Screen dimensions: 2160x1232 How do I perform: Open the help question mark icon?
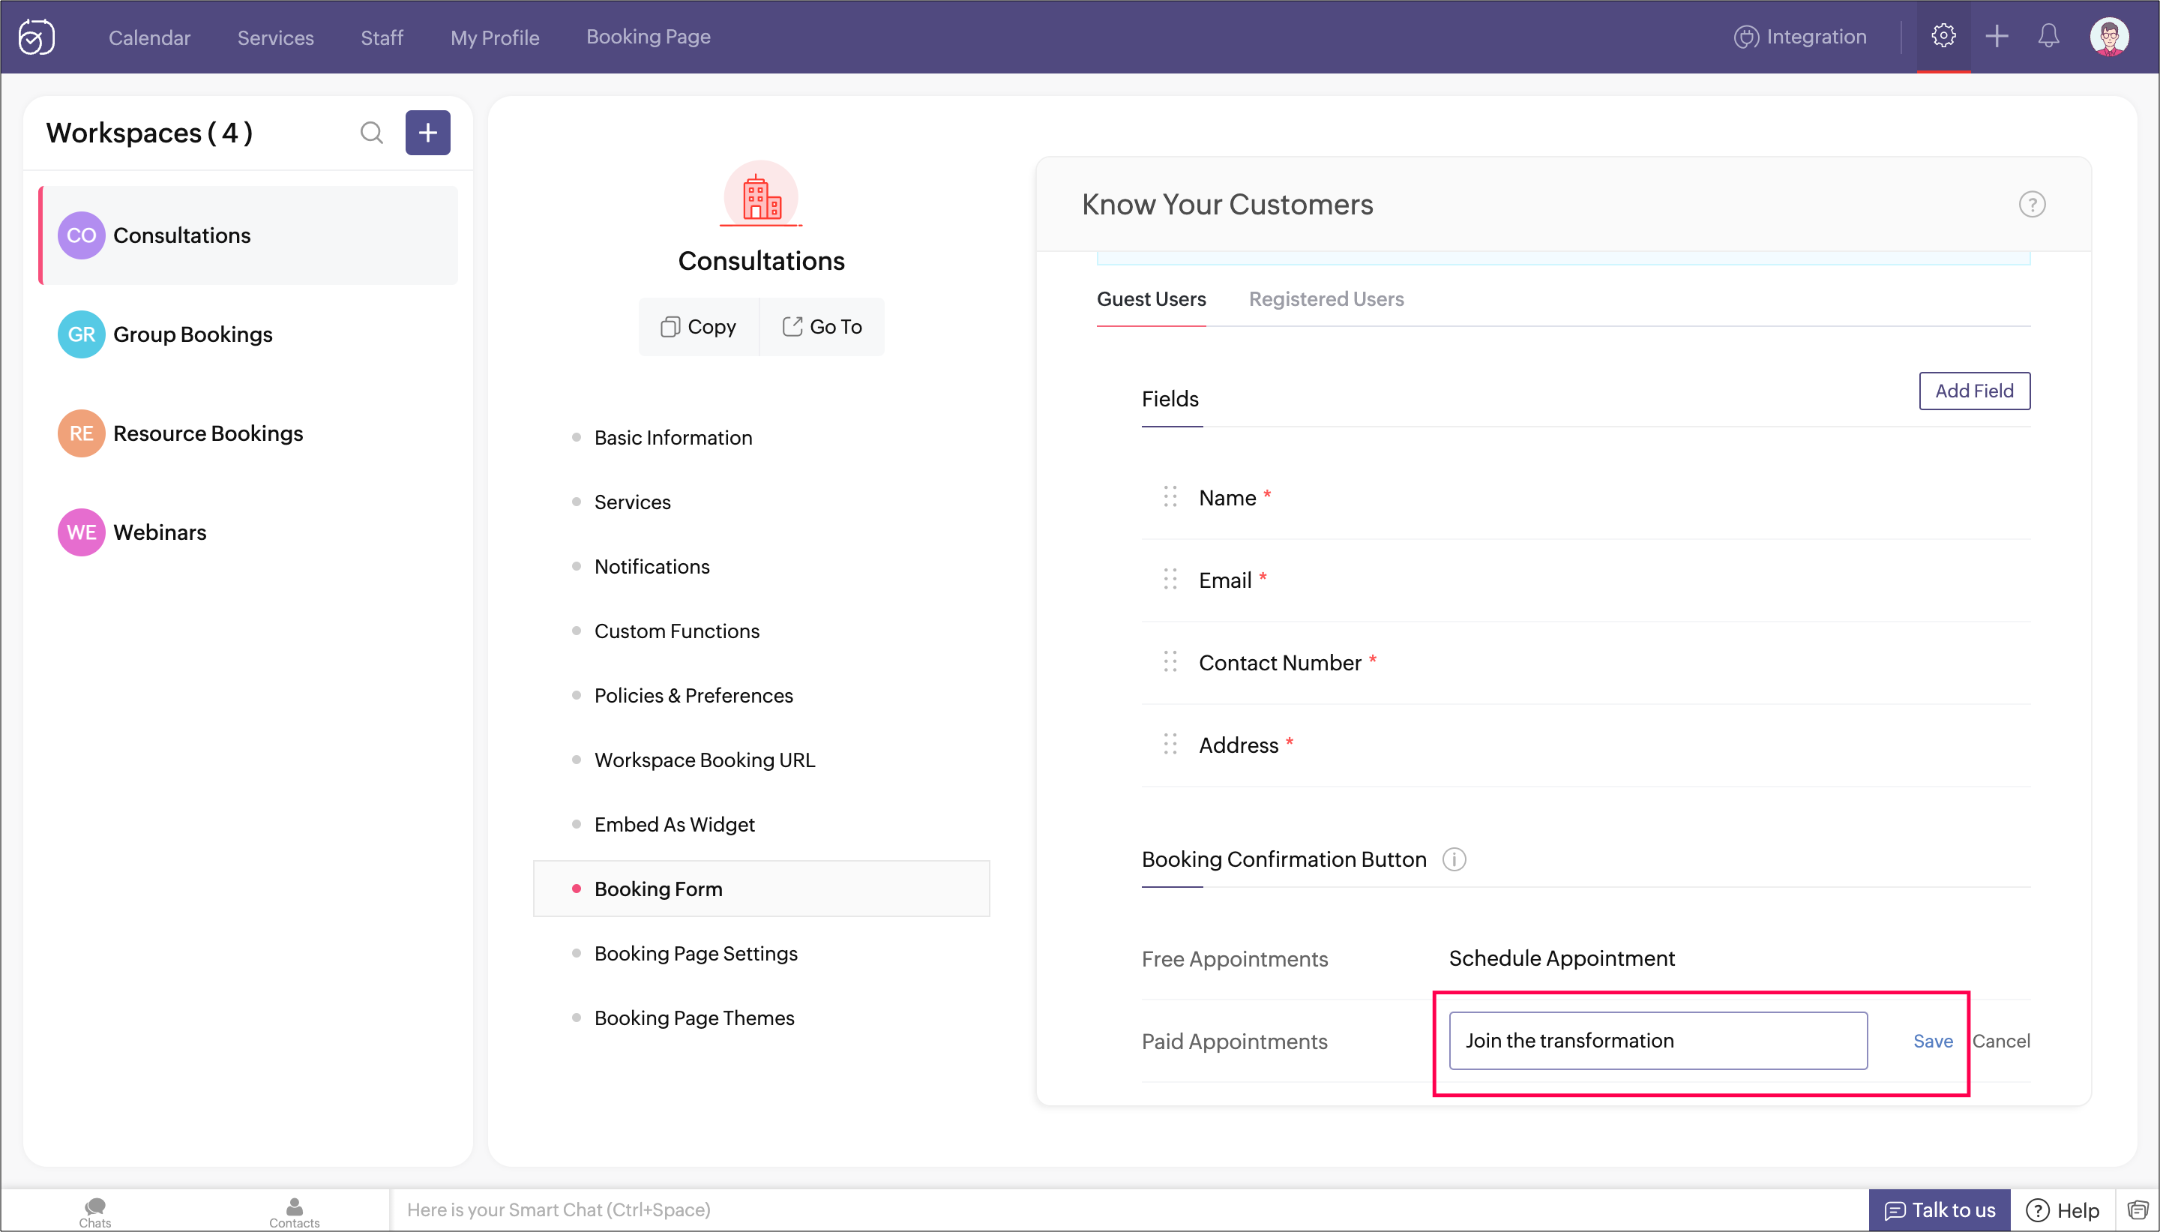pyautogui.click(x=2031, y=205)
